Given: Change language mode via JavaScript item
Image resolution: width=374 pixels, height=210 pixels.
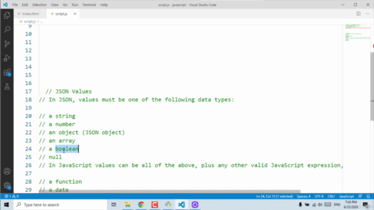Looking at the screenshot, I should click(x=347, y=197).
